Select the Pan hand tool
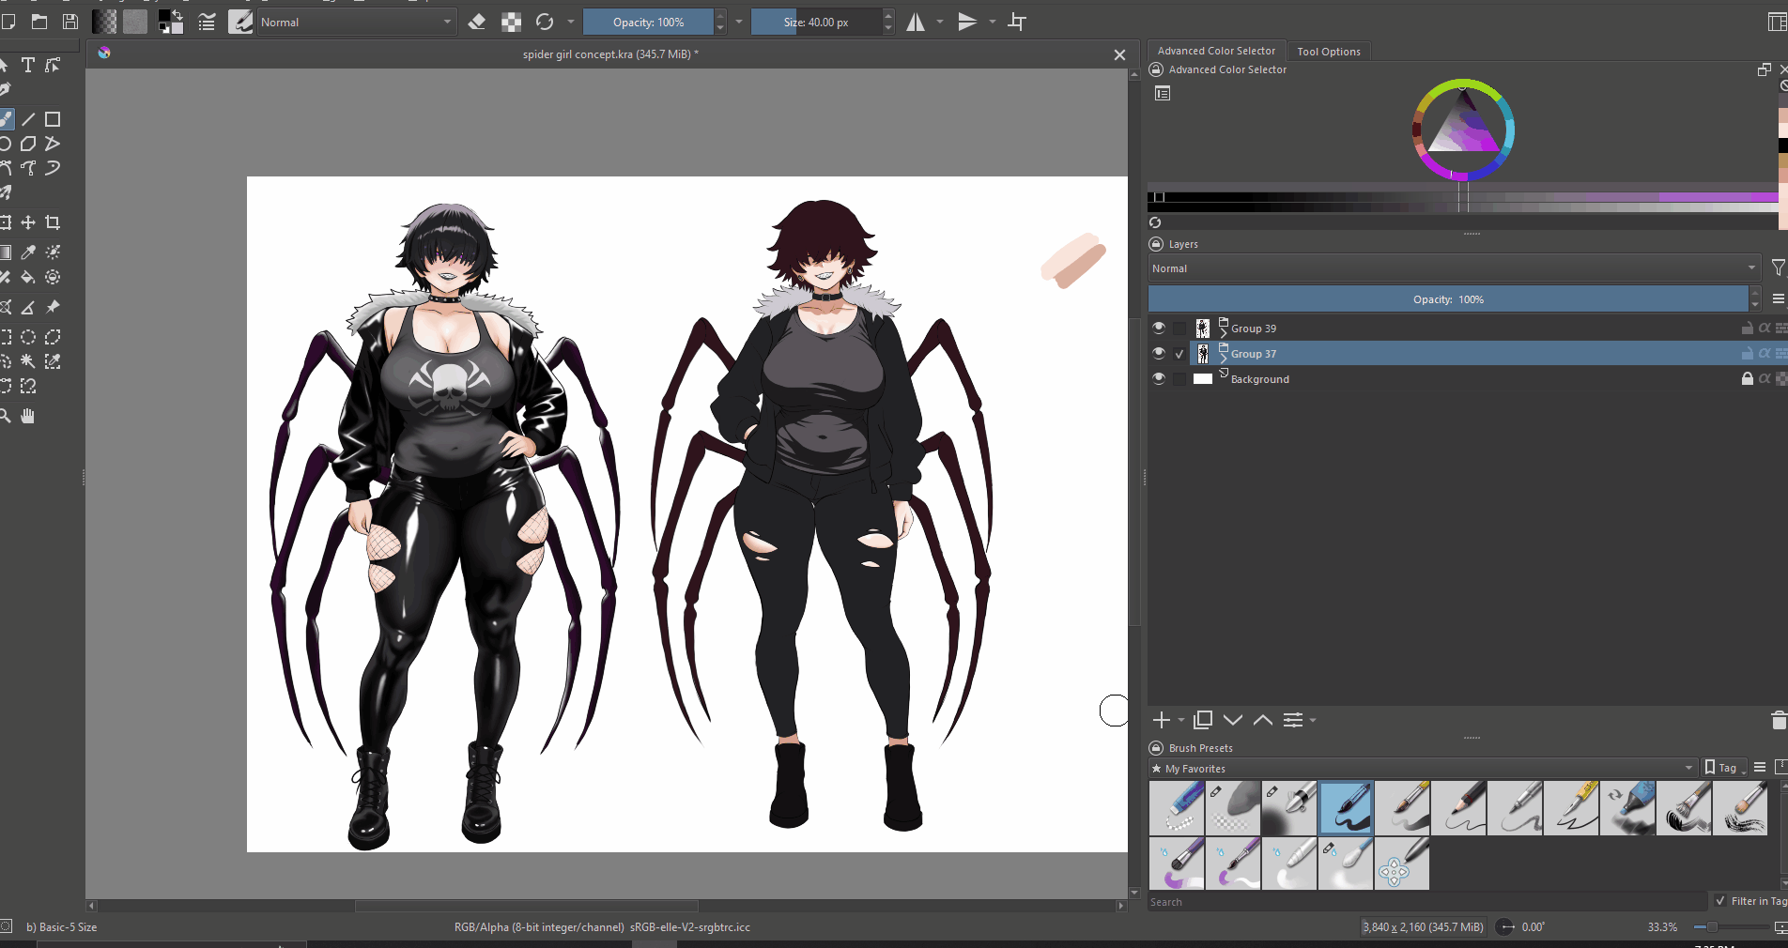The width and height of the screenshot is (1788, 948). pos(28,416)
